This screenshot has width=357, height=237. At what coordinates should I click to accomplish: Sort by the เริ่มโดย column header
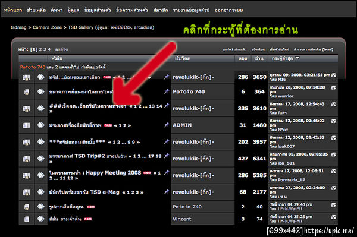(183, 58)
